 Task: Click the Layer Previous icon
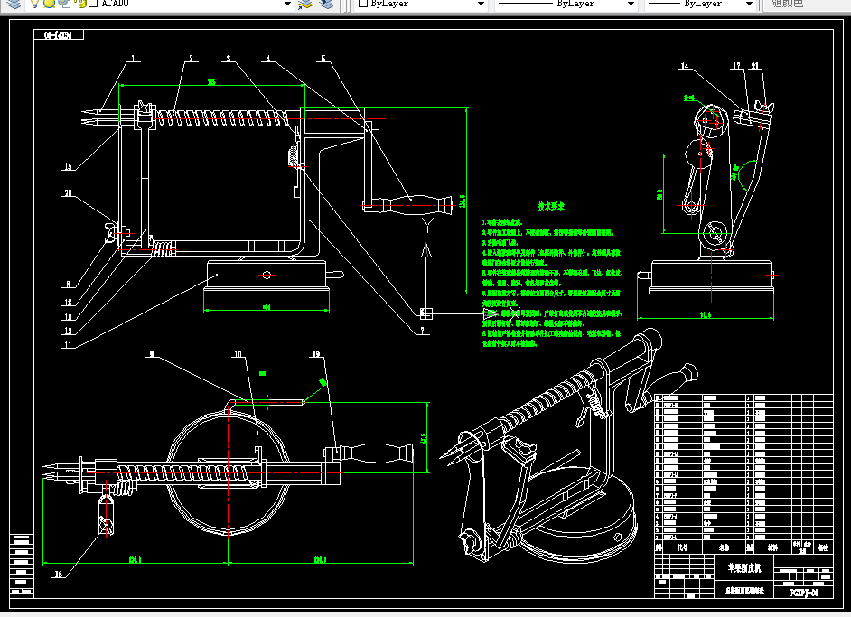(325, 4)
